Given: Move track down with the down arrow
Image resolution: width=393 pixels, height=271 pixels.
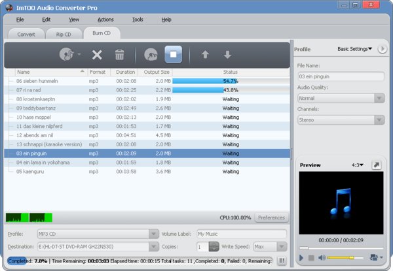Looking at the screenshot, I should pos(227,55).
